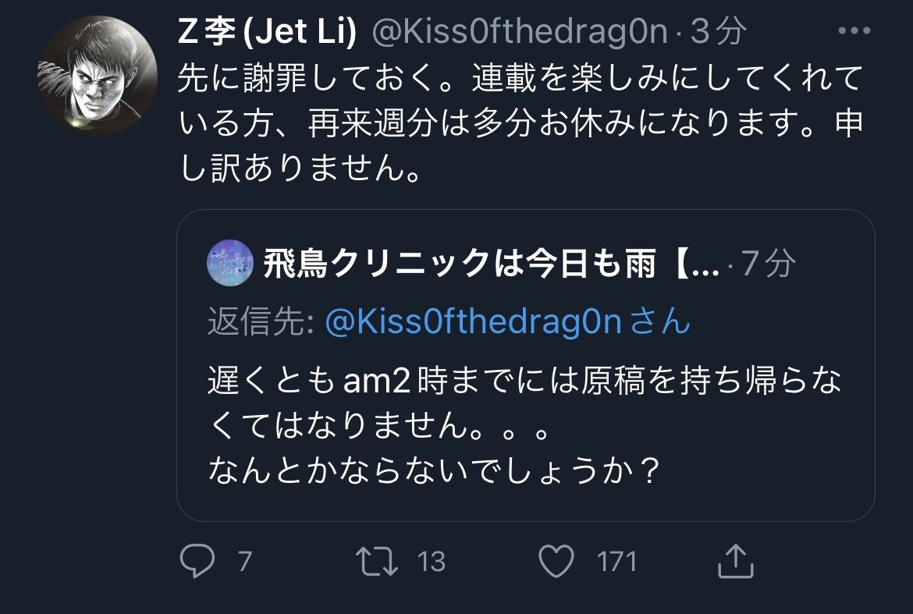
Task: Click the display name Z 李 (Jet Li)
Action: pos(267,32)
